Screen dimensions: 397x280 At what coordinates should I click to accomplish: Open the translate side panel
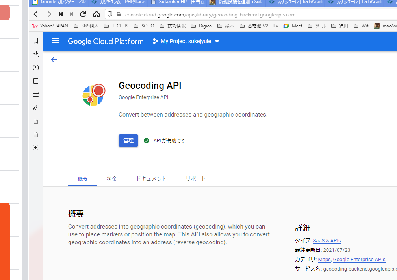tap(36, 108)
